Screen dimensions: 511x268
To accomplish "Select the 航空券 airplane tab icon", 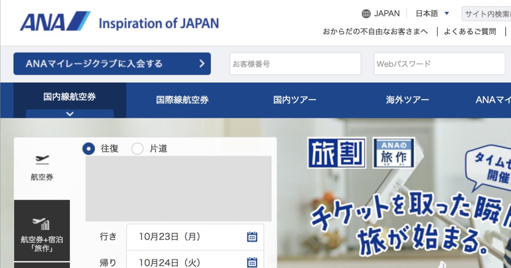I will tap(42, 160).
